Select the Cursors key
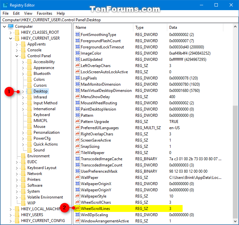This screenshot has height=225, width=239. point(40,85)
